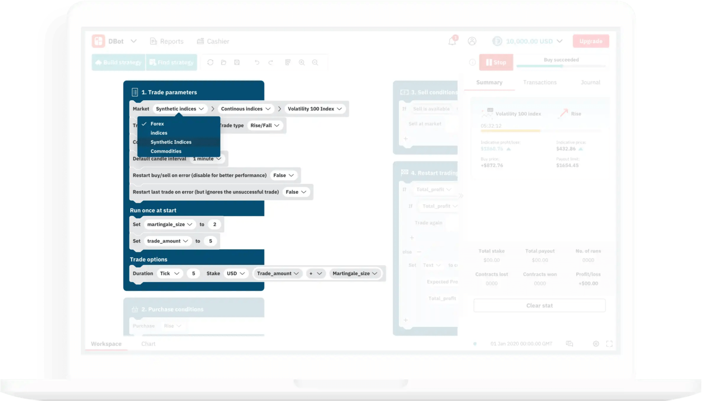Switch to the Transactions tab
The width and height of the screenshot is (702, 401).
click(540, 82)
